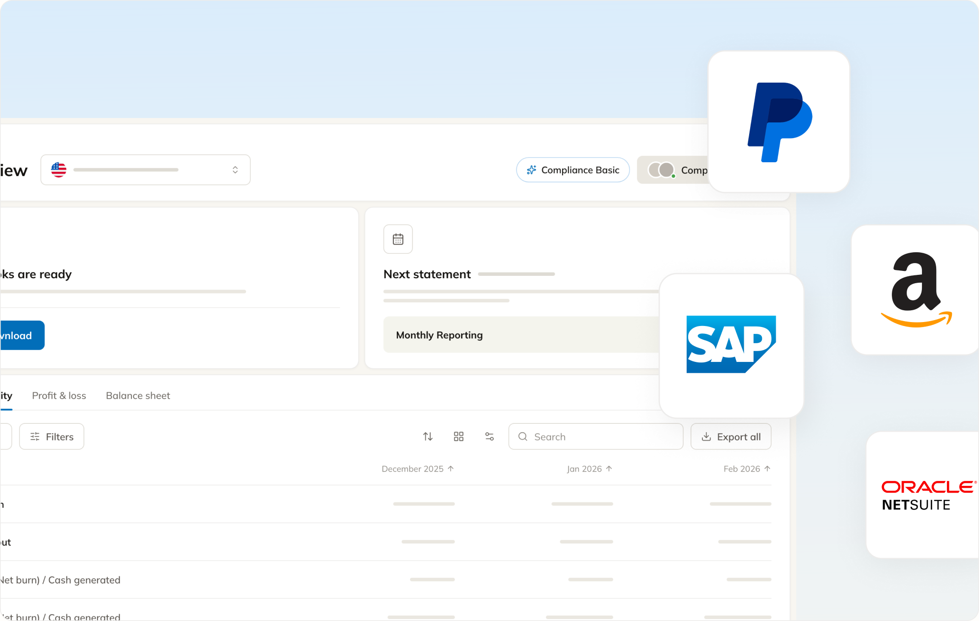Screen dimensions: 979x621
Task: Click the Feb 2026 column header
Action: (x=747, y=469)
